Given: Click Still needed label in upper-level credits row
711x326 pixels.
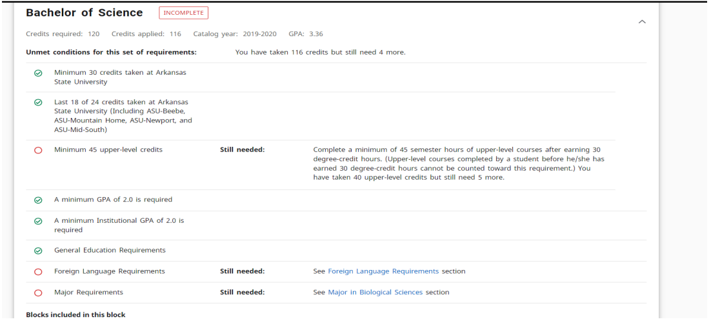Looking at the screenshot, I should 242,149.
